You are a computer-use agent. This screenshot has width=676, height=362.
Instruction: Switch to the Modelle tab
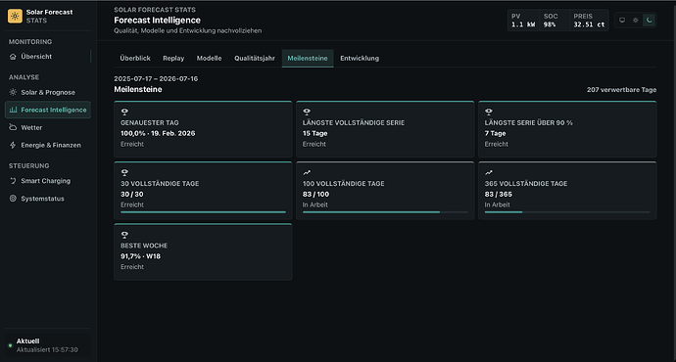[x=209, y=58]
